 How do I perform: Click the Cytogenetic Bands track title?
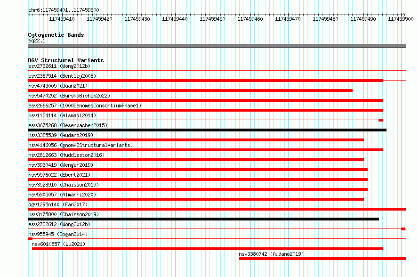56,35
